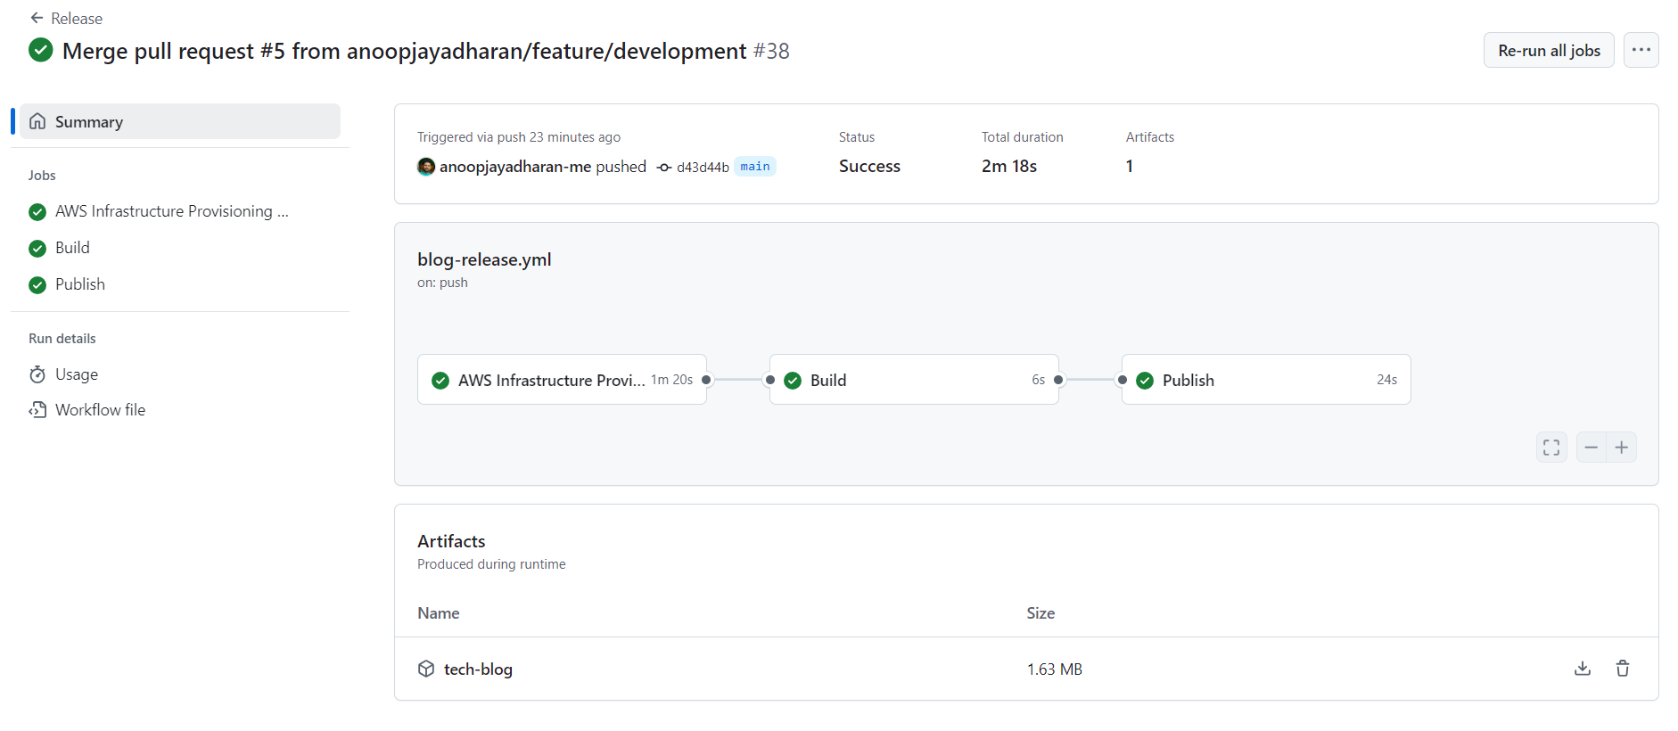
Task: Click the Workflow file code icon
Action: [x=37, y=410]
